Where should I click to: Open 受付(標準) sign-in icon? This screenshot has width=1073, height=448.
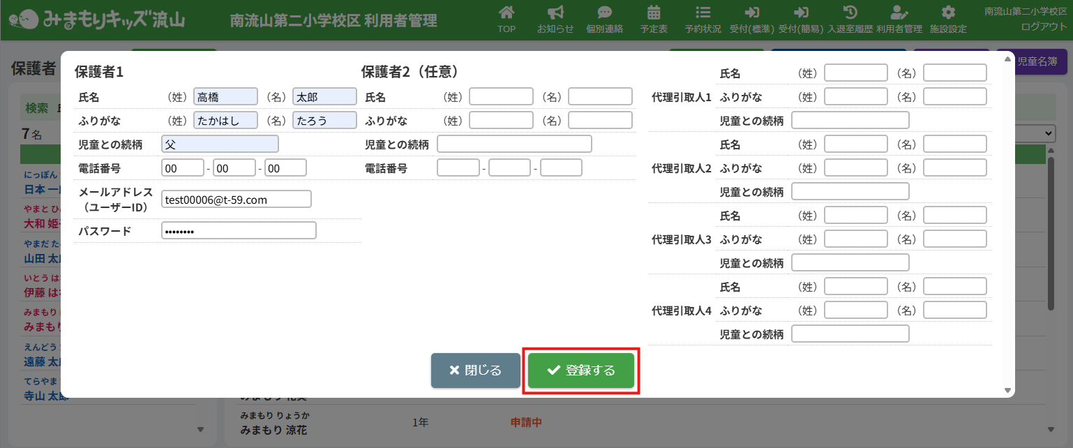[751, 13]
